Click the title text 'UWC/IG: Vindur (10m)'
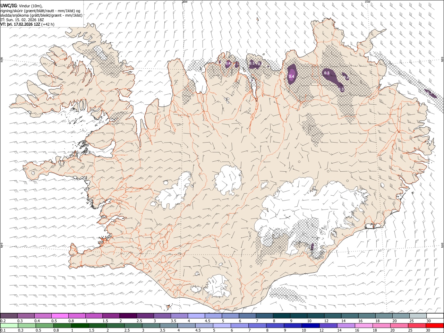The height and width of the screenshot is (333, 444). (21, 5)
